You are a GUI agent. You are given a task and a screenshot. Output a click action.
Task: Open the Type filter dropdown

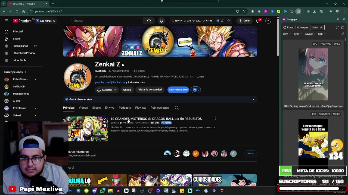pos(298,34)
